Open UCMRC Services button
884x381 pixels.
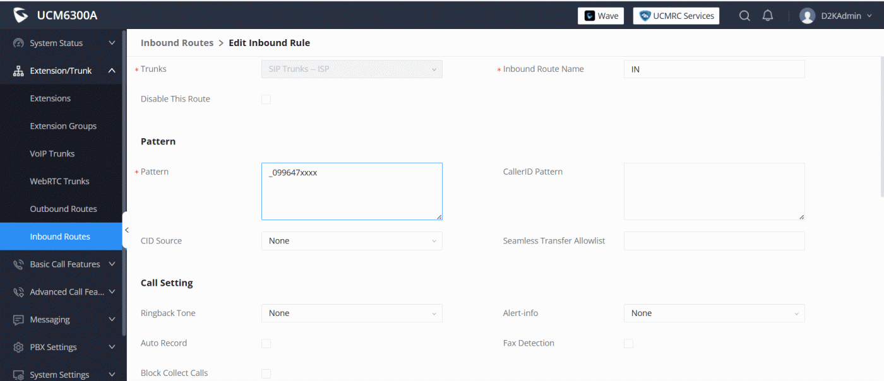click(676, 16)
